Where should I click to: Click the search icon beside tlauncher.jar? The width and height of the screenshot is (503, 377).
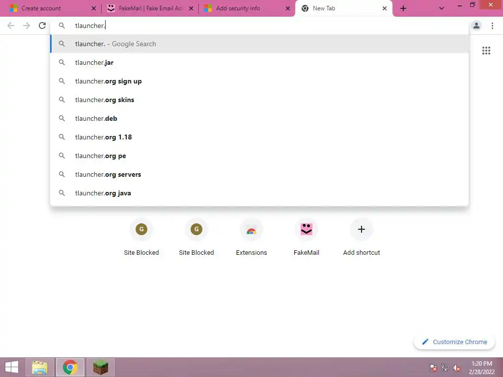[x=62, y=62]
